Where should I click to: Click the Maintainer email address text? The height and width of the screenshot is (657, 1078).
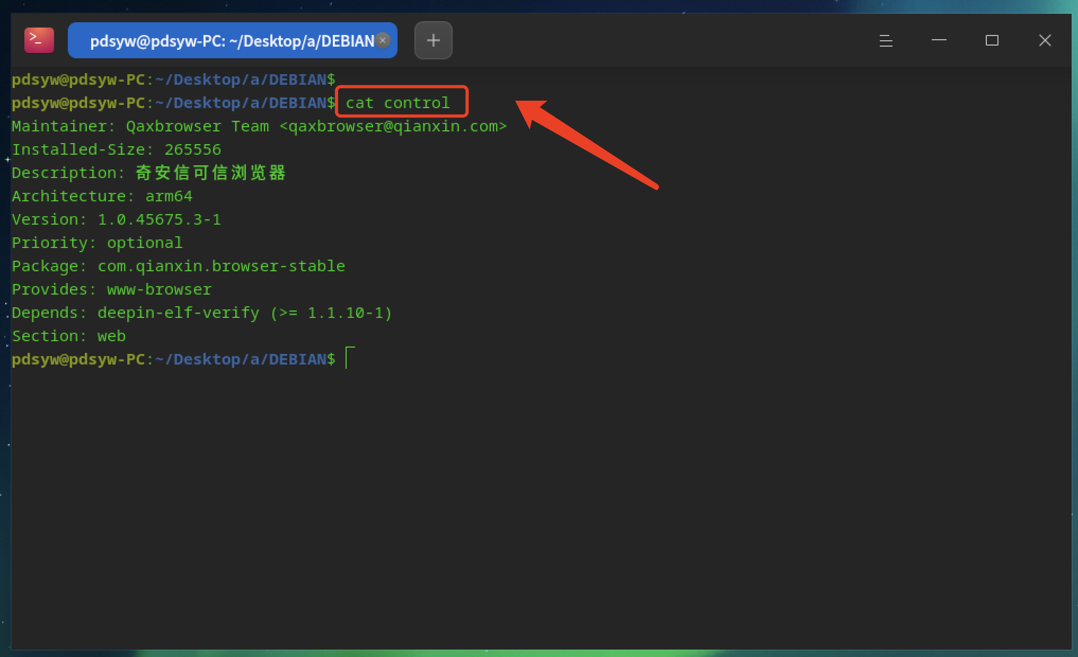pos(393,126)
